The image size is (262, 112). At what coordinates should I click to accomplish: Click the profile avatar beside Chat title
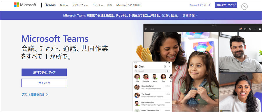click(136, 66)
